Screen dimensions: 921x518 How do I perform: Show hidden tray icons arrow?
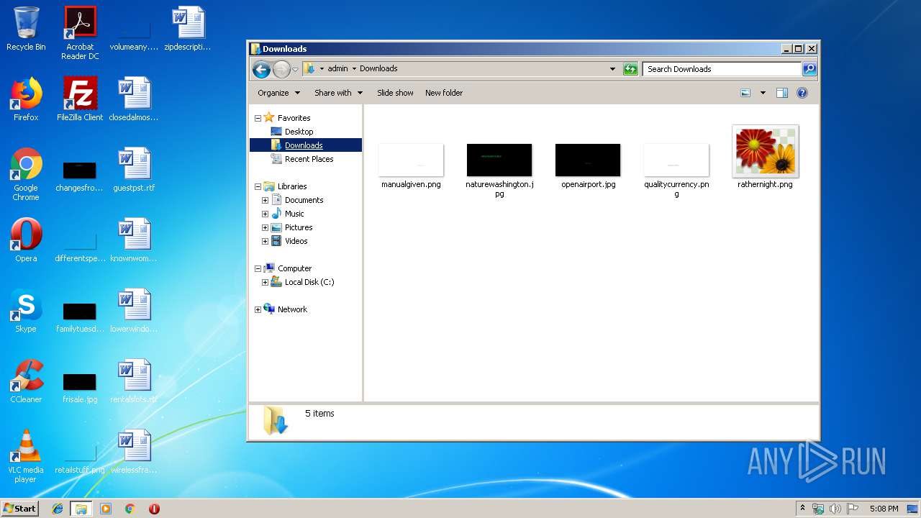[x=802, y=509]
